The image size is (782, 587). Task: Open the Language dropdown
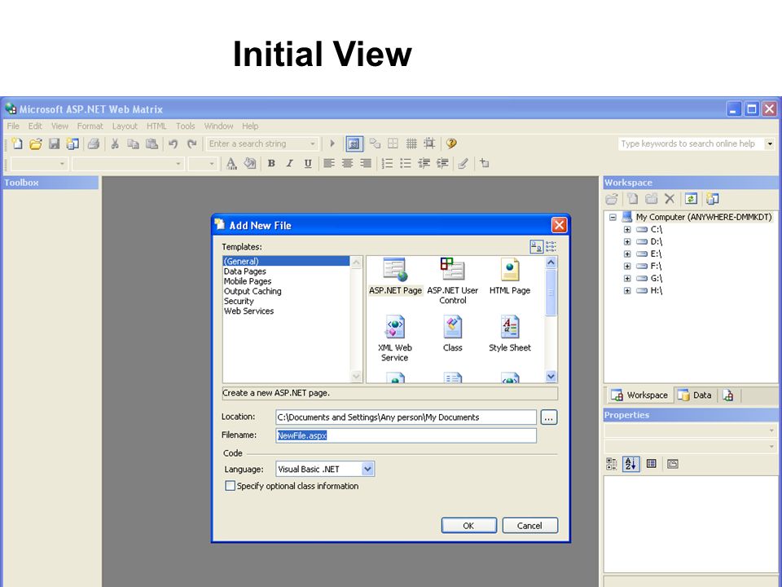point(367,470)
